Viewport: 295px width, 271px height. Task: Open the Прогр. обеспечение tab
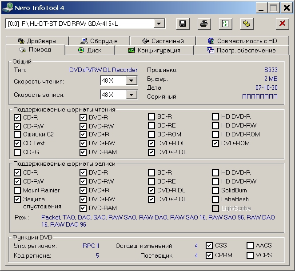[241, 50]
